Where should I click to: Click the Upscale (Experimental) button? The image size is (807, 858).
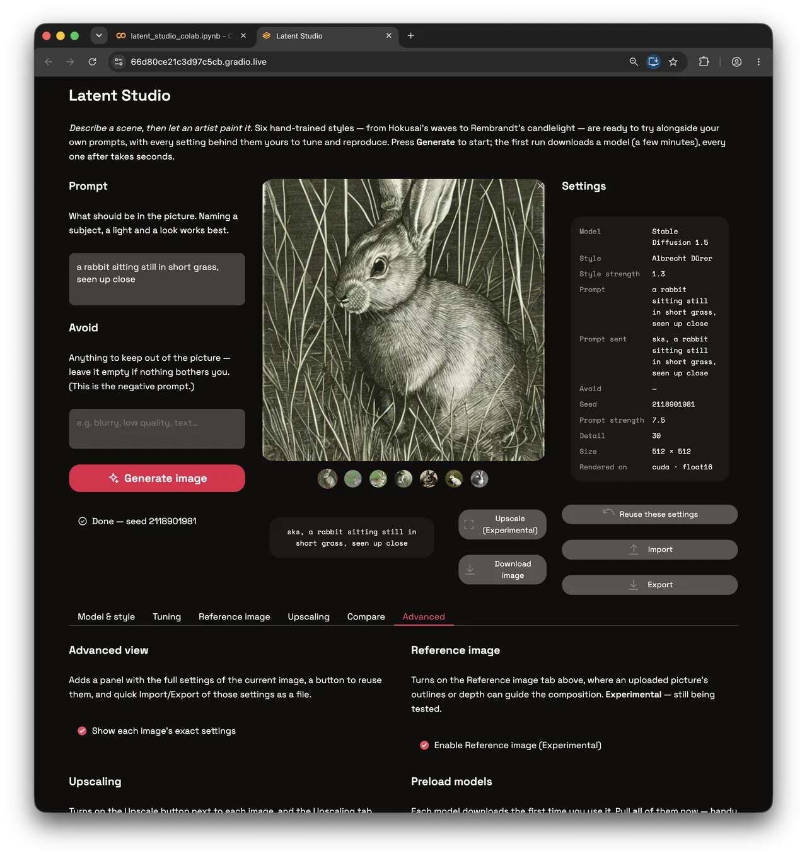502,524
